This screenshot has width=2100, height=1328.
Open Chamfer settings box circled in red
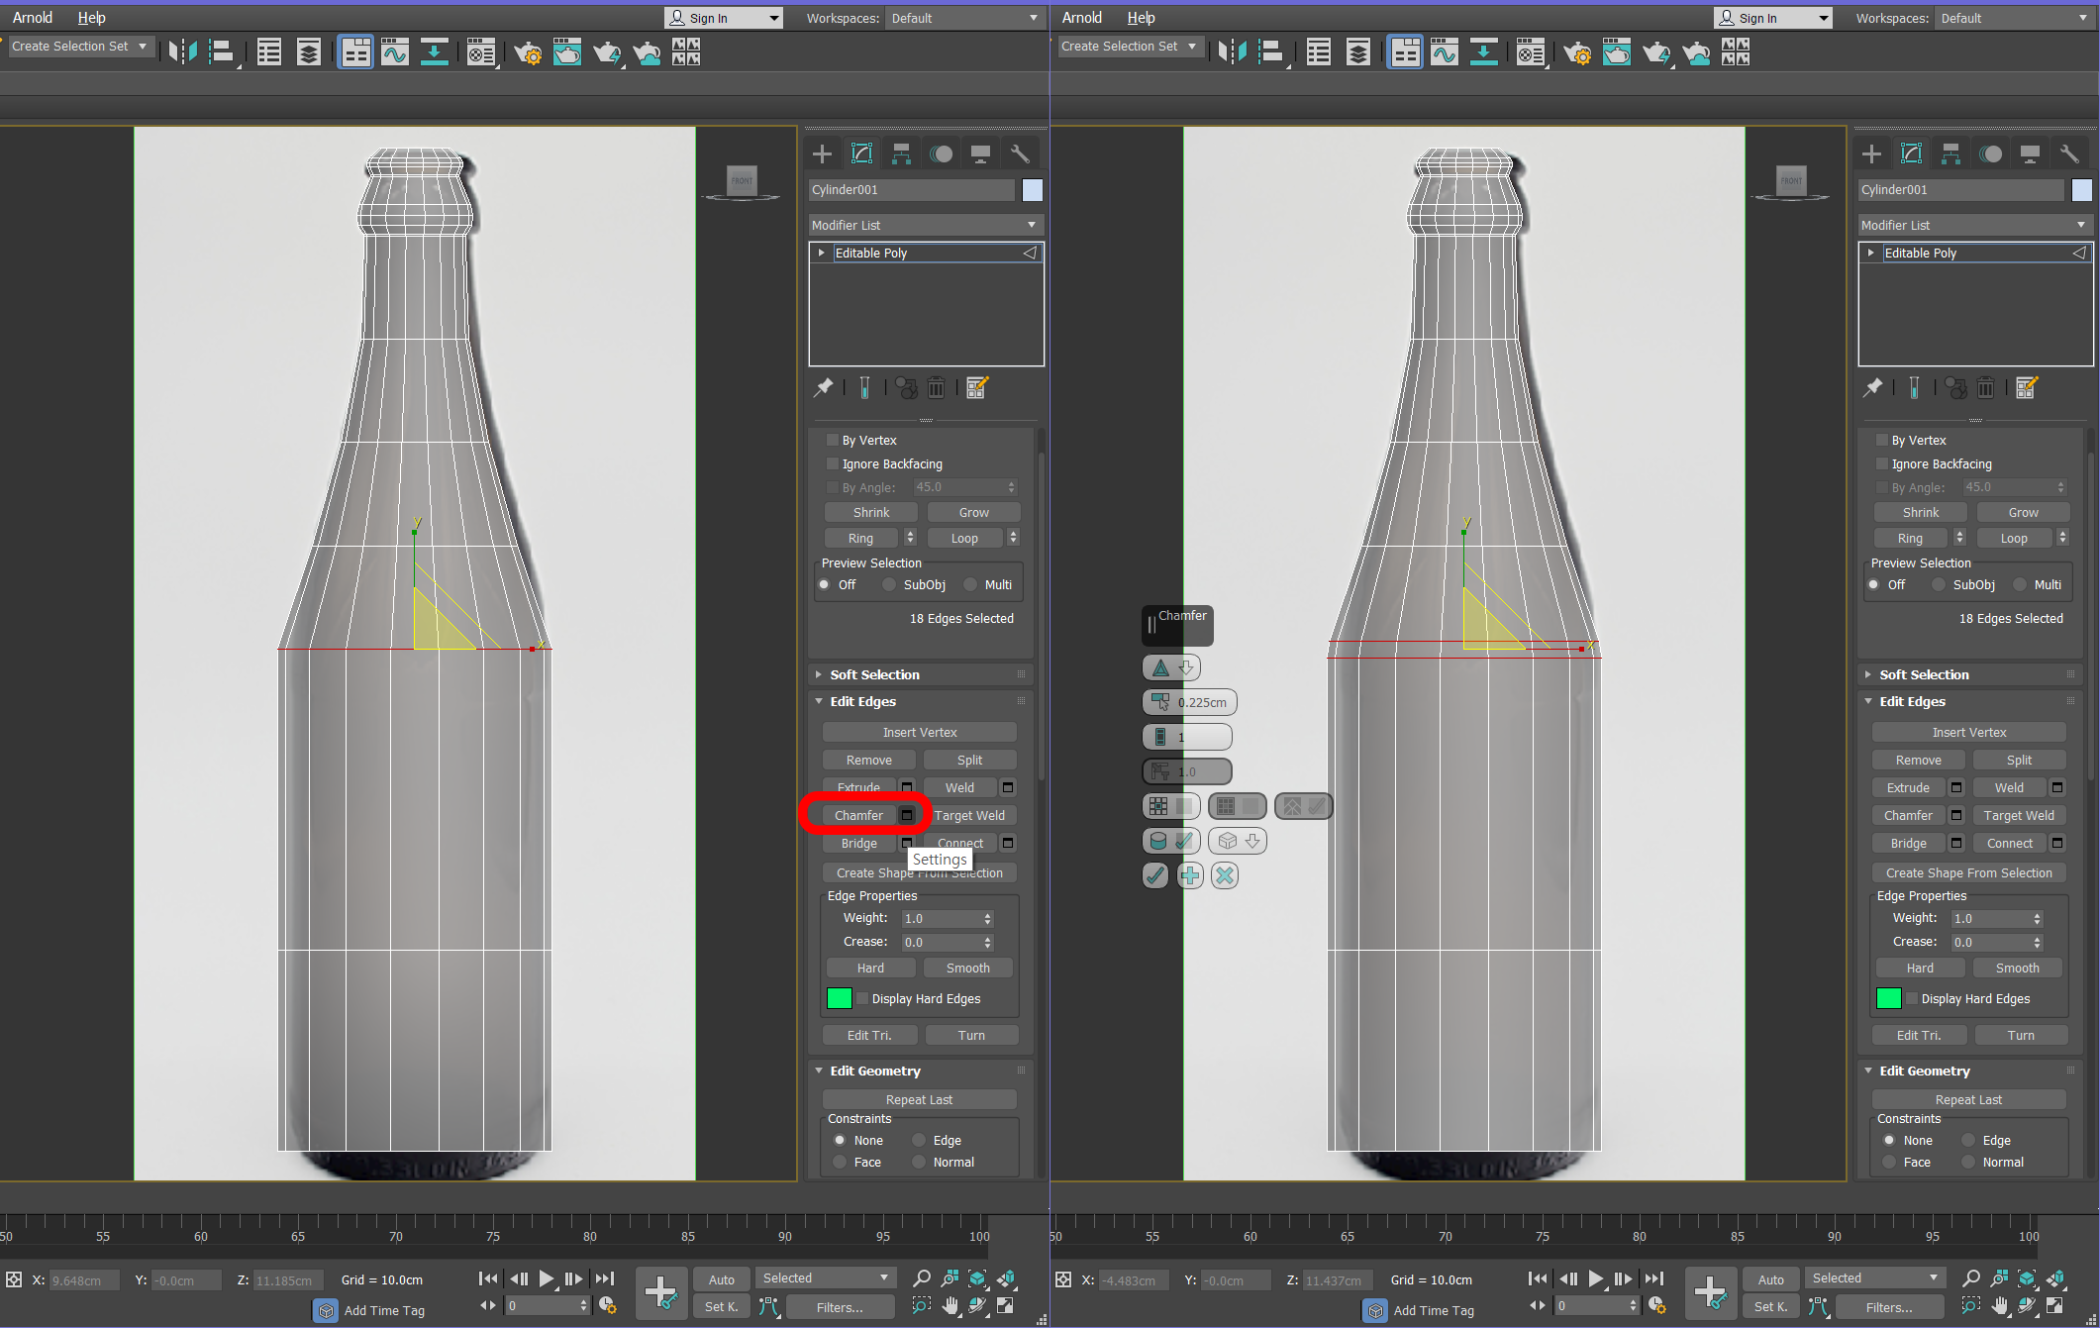906,815
